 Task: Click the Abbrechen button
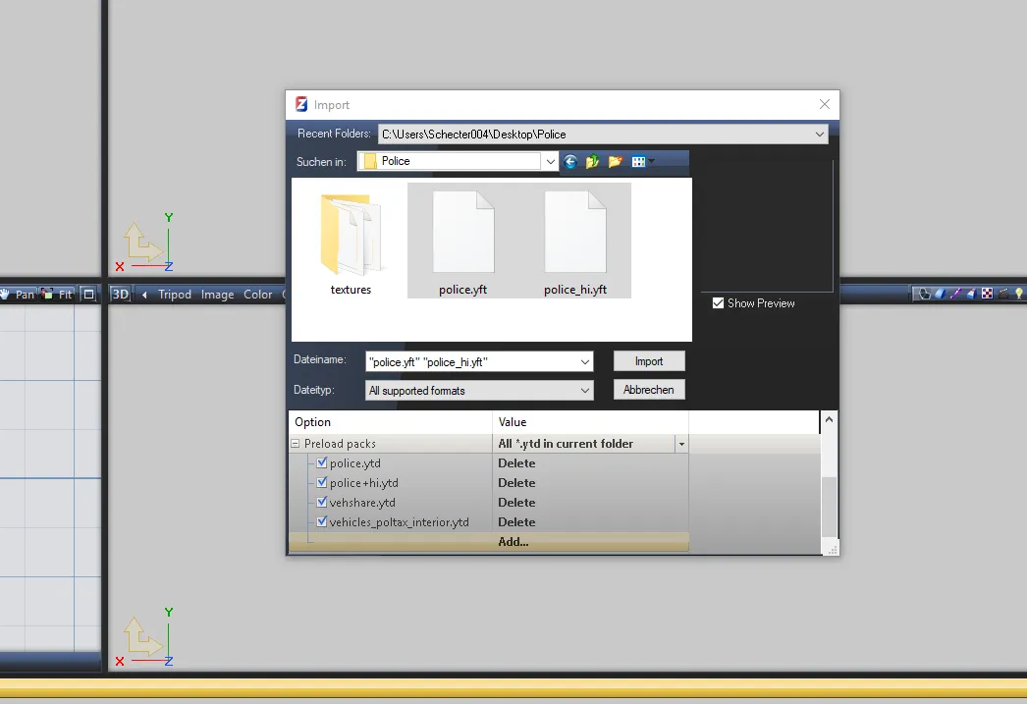point(648,390)
